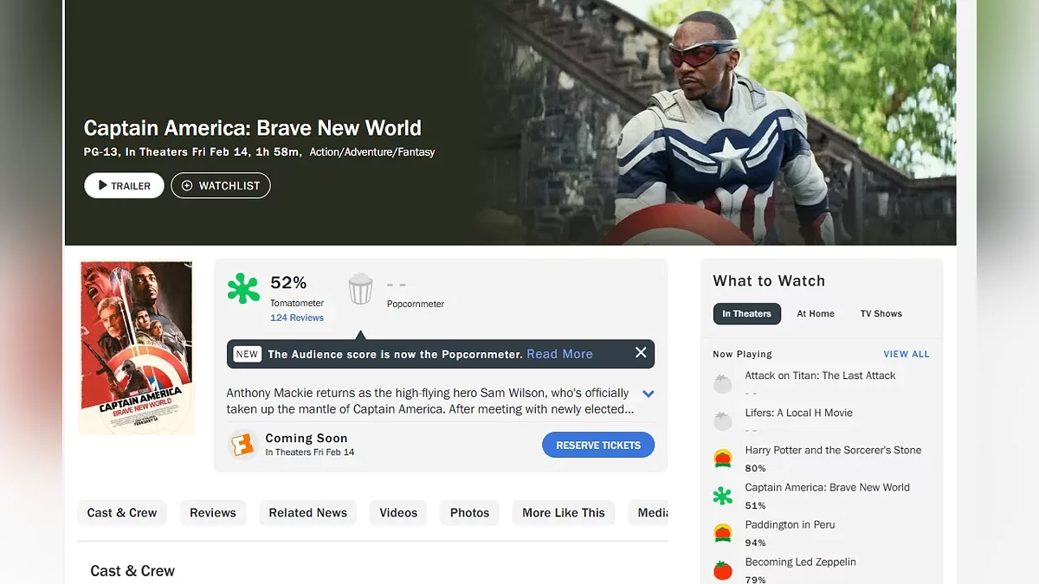Select the In Theaters filter

tap(746, 314)
